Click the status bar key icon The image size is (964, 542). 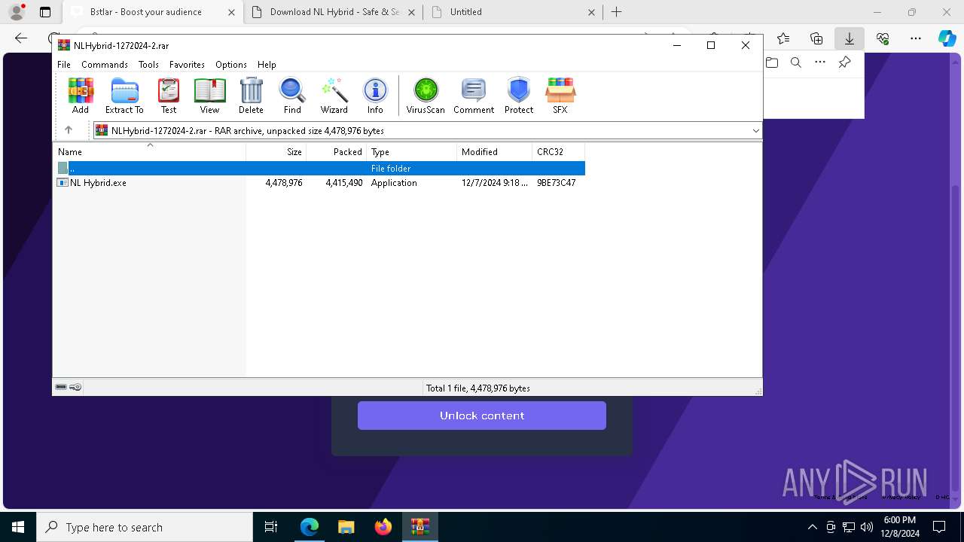(75, 387)
